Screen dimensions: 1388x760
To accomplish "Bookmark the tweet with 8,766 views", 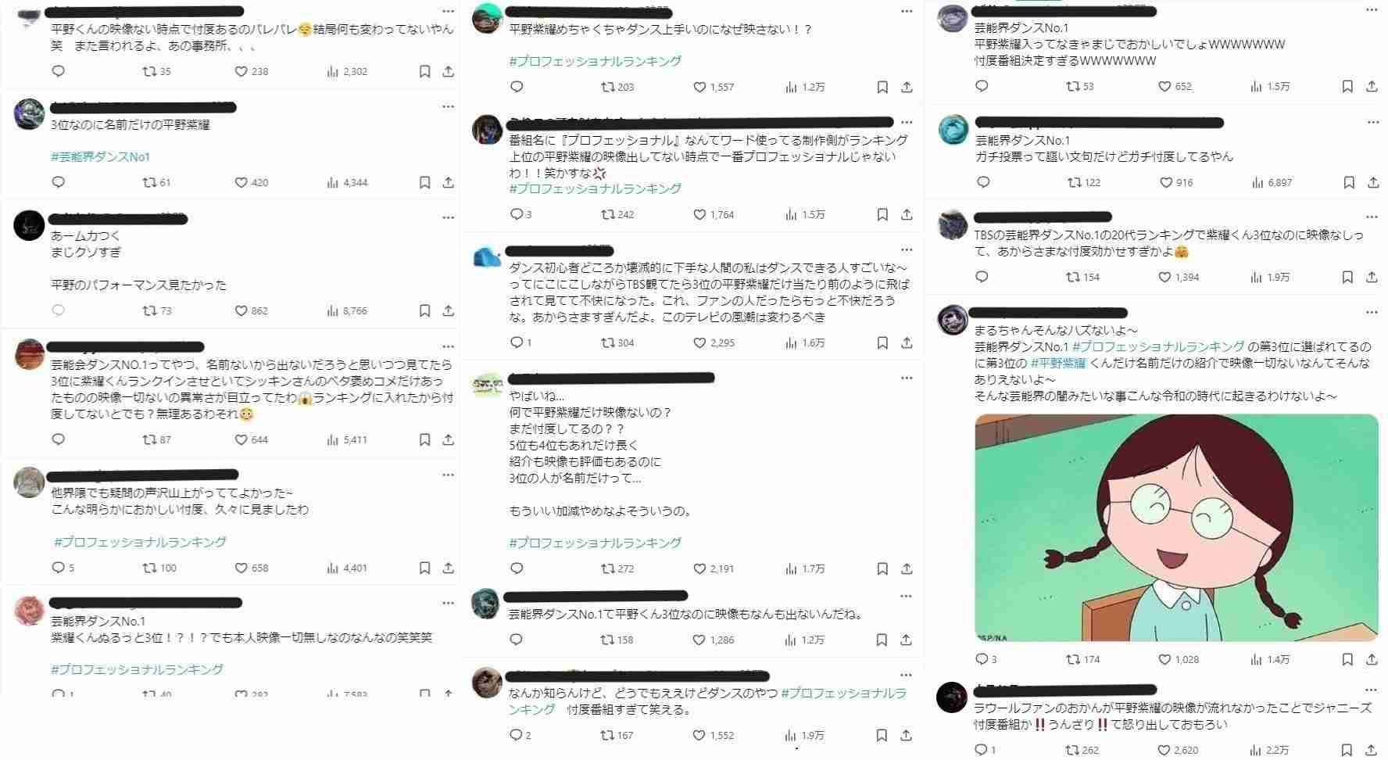I will [x=424, y=310].
